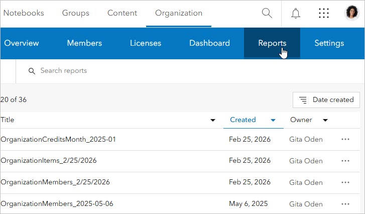Open report OrganizationItems_2/25/2026
Viewport: 365px width, 214px height.
tap(49, 160)
